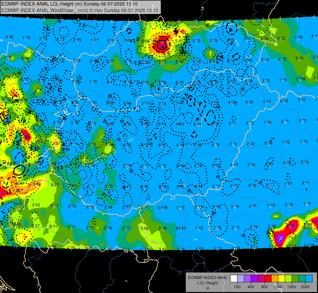318x293 pixels.
Task: Click the grid value 1.05
Action: (x=304, y=141)
